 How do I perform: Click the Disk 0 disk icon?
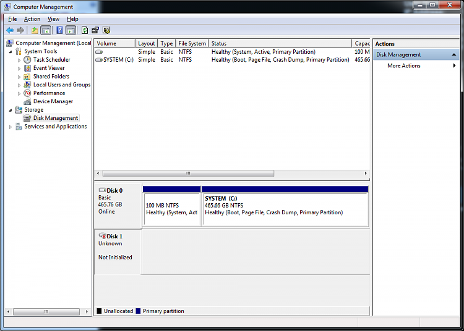[x=102, y=190]
